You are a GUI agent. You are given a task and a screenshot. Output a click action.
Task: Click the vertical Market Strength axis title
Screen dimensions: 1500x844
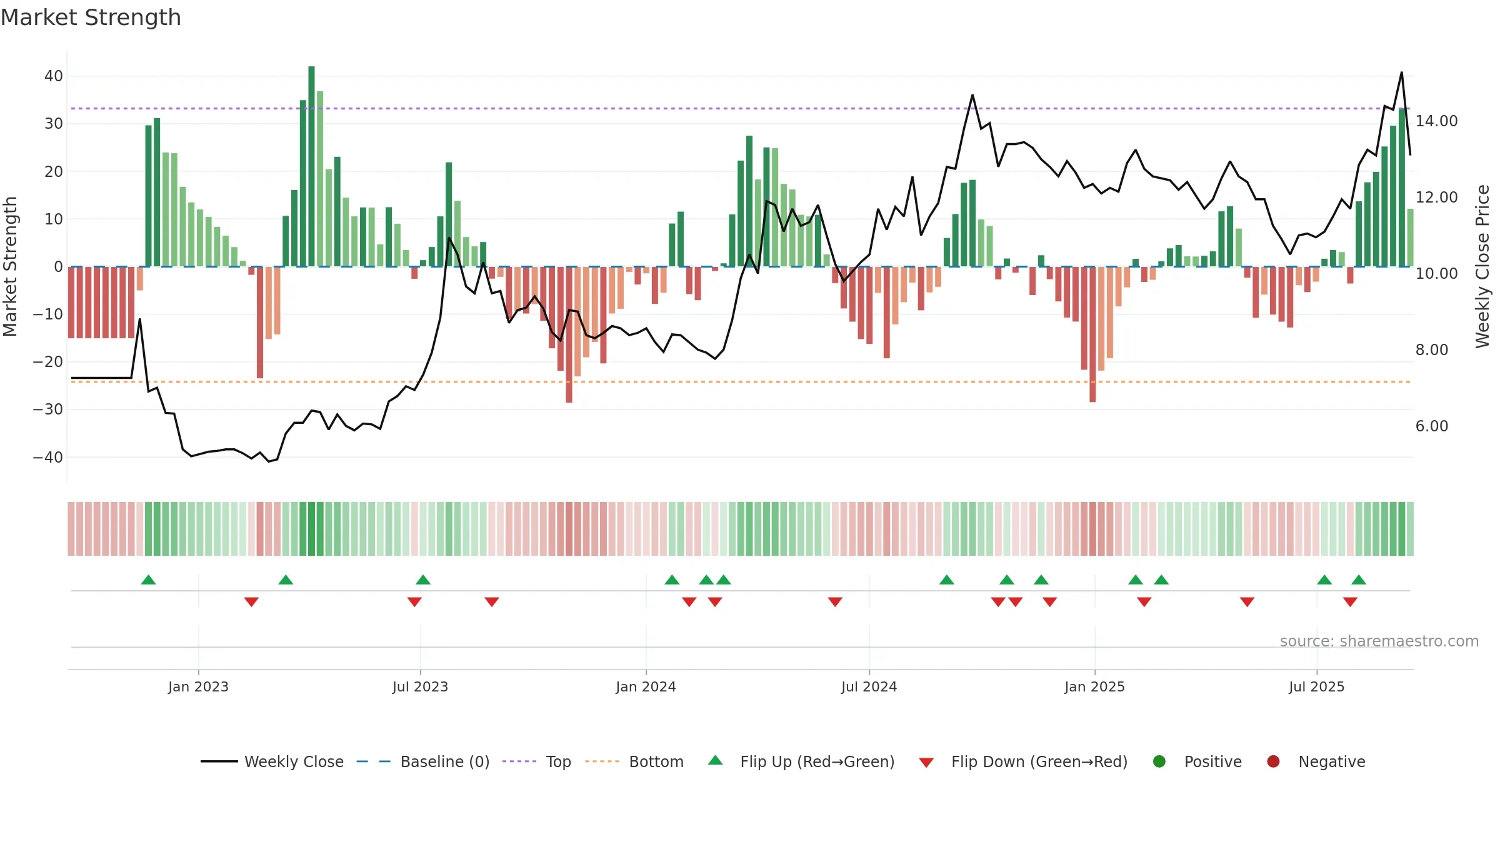tap(10, 266)
